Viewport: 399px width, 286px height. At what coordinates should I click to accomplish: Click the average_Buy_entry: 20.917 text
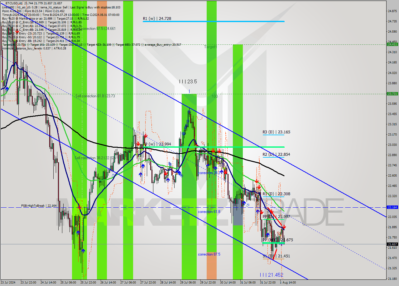pyautogui.click(x=162, y=45)
